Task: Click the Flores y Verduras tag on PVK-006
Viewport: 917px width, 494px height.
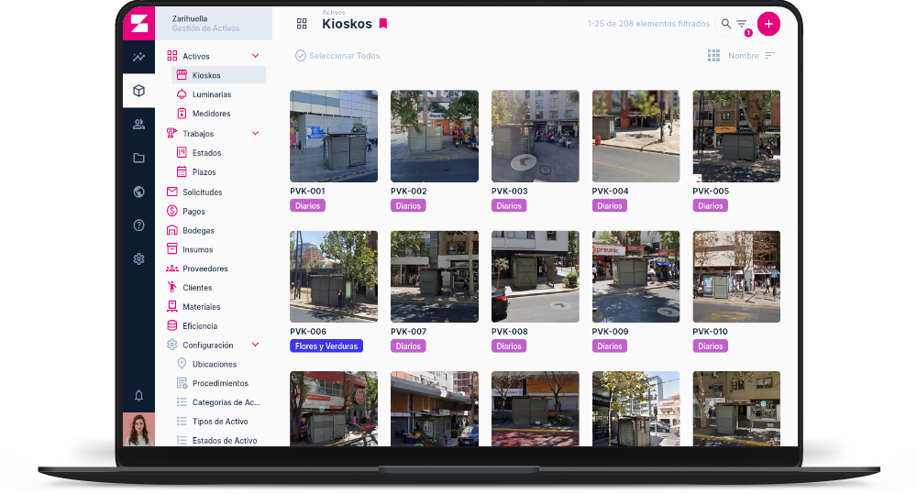Action: click(326, 346)
